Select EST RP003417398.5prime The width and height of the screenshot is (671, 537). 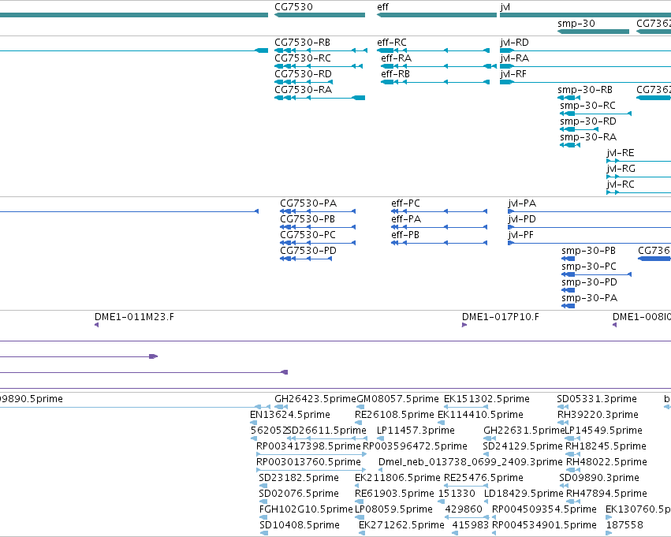pos(311,454)
